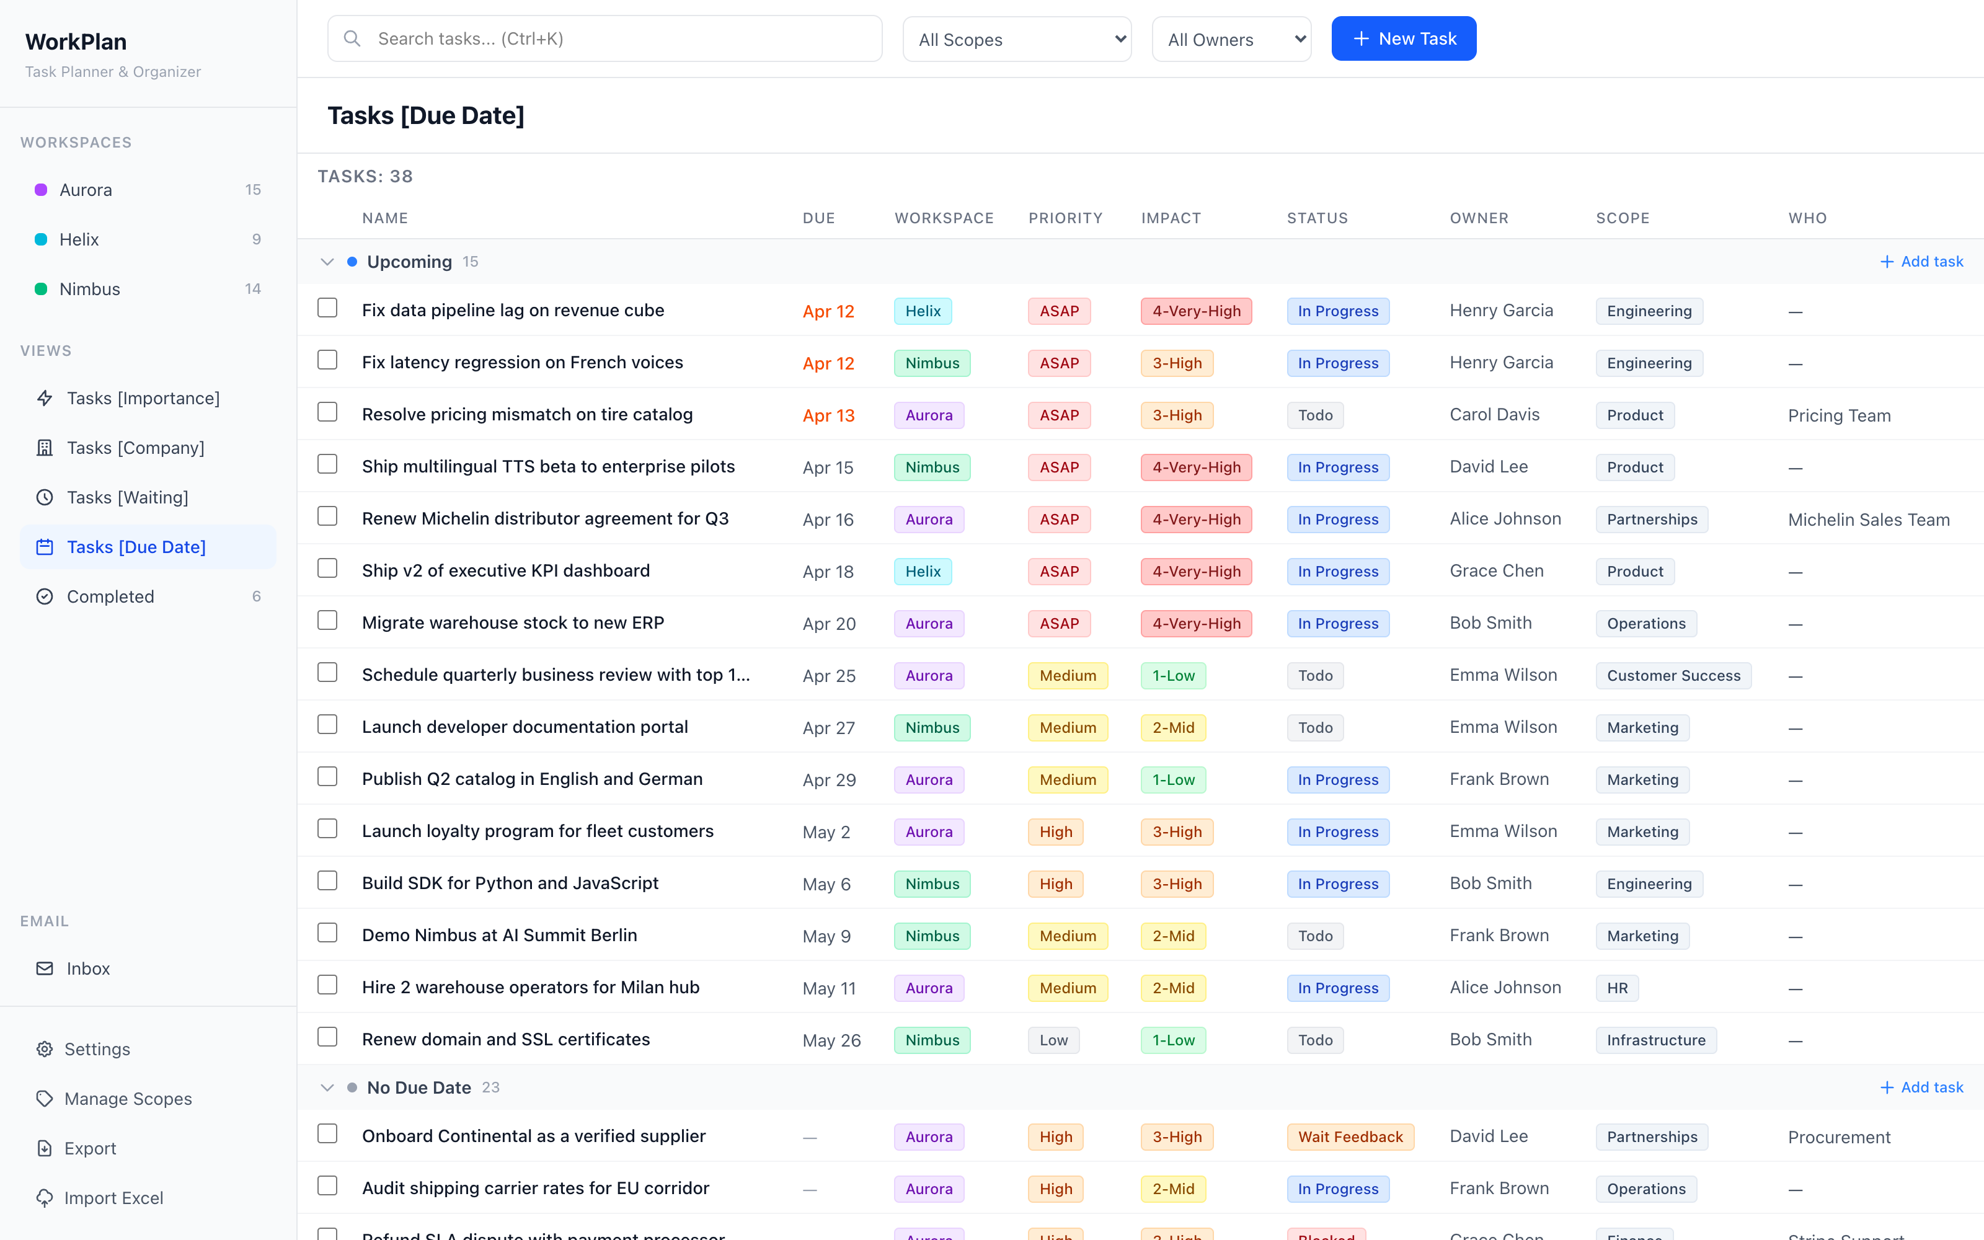Click the envelope Inbox icon
Image resolution: width=1984 pixels, height=1240 pixels.
click(x=44, y=968)
